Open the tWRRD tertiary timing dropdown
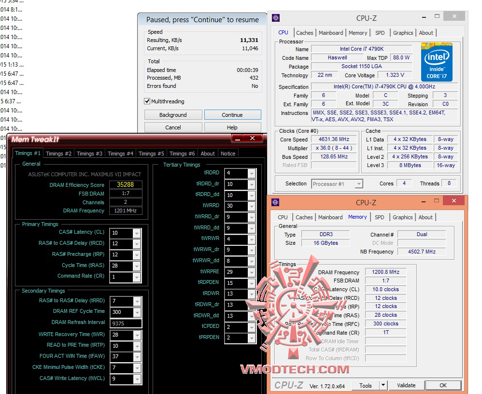This screenshot has width=482, height=394. pos(252,206)
